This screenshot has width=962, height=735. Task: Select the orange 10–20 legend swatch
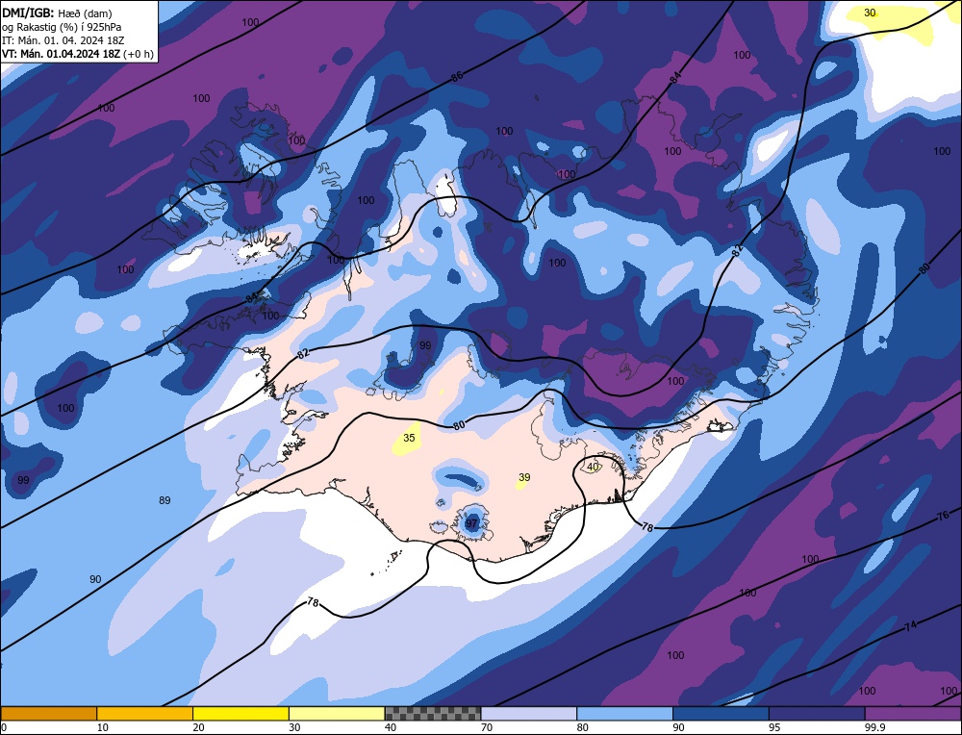[145, 714]
